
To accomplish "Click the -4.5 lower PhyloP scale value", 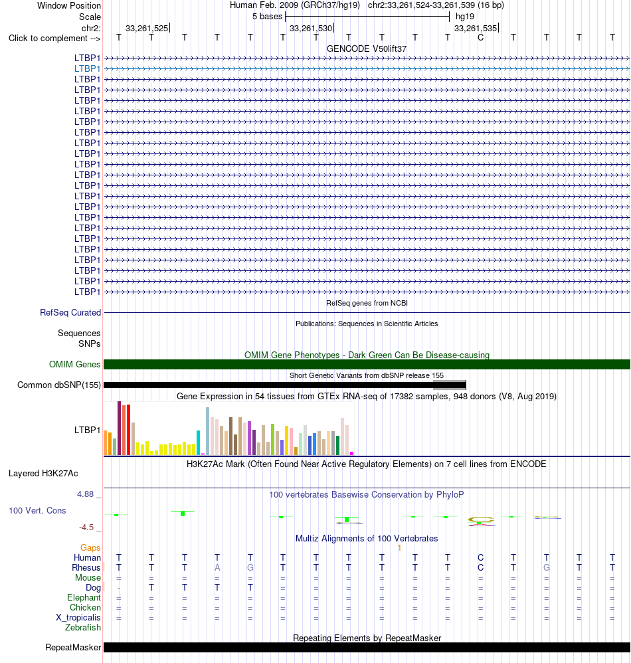I will tap(86, 527).
